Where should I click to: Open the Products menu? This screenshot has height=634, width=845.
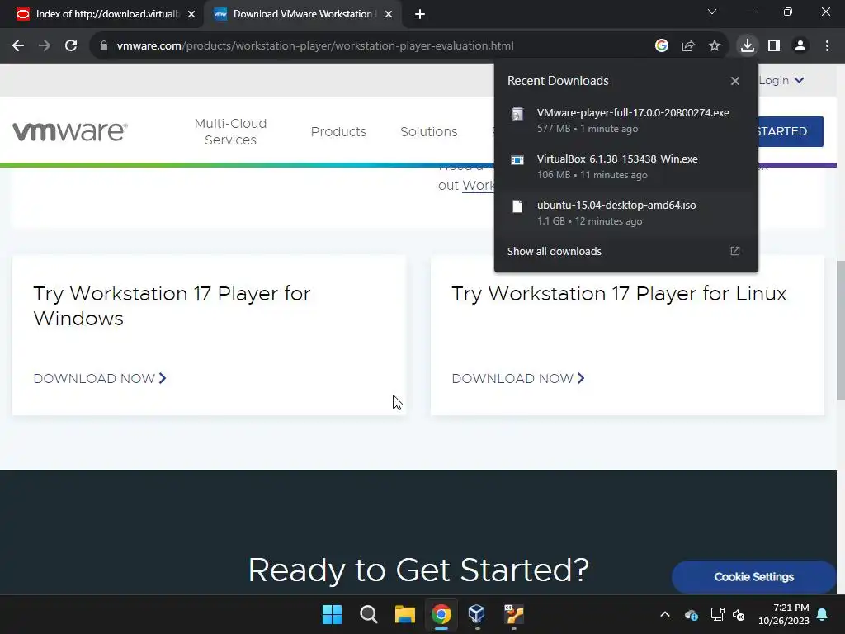(x=338, y=131)
